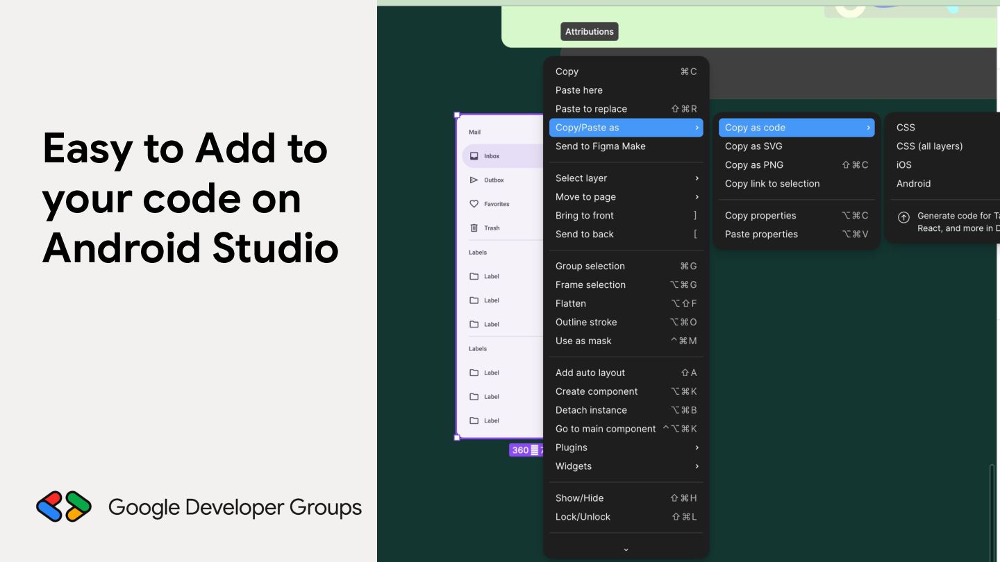Select Group selection
The height and width of the screenshot is (562, 1000).
pos(626,266)
